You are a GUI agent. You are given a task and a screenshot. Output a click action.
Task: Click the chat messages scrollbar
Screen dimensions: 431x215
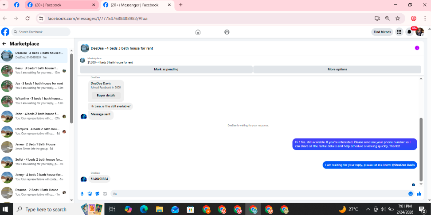pos(421,149)
